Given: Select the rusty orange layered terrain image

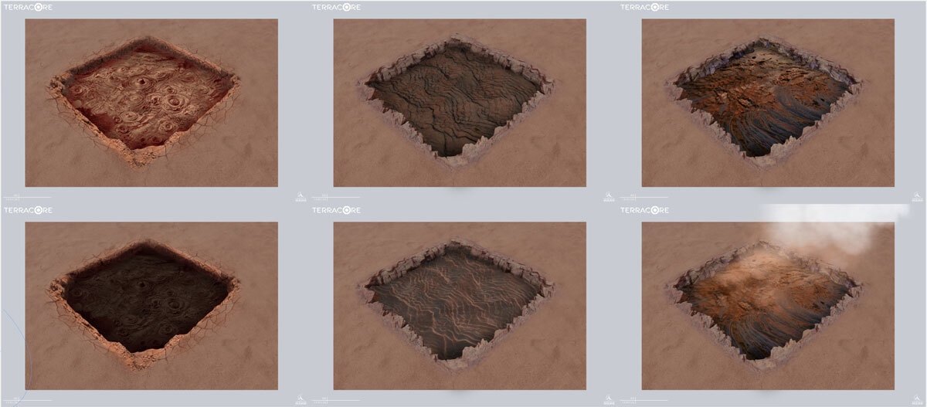Looking at the screenshot, I should click(767, 103).
